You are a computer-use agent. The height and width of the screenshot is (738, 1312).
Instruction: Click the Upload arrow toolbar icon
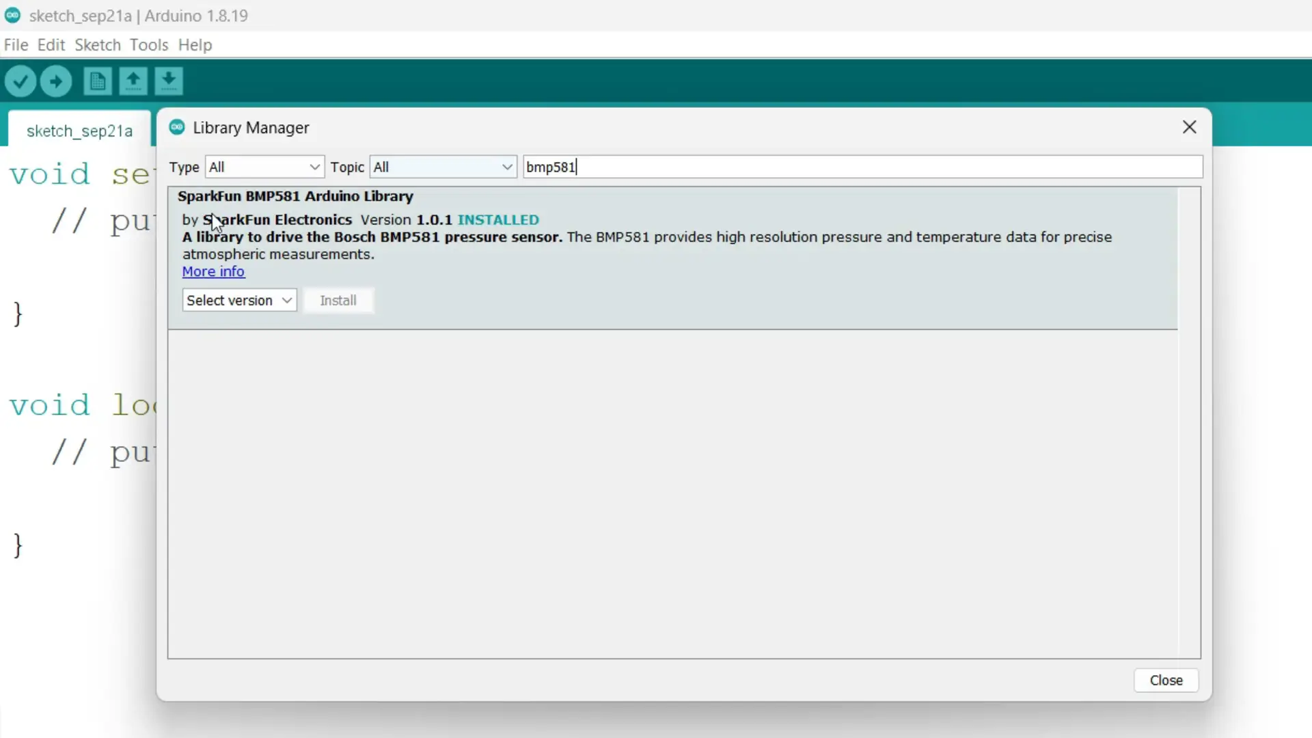(56, 82)
